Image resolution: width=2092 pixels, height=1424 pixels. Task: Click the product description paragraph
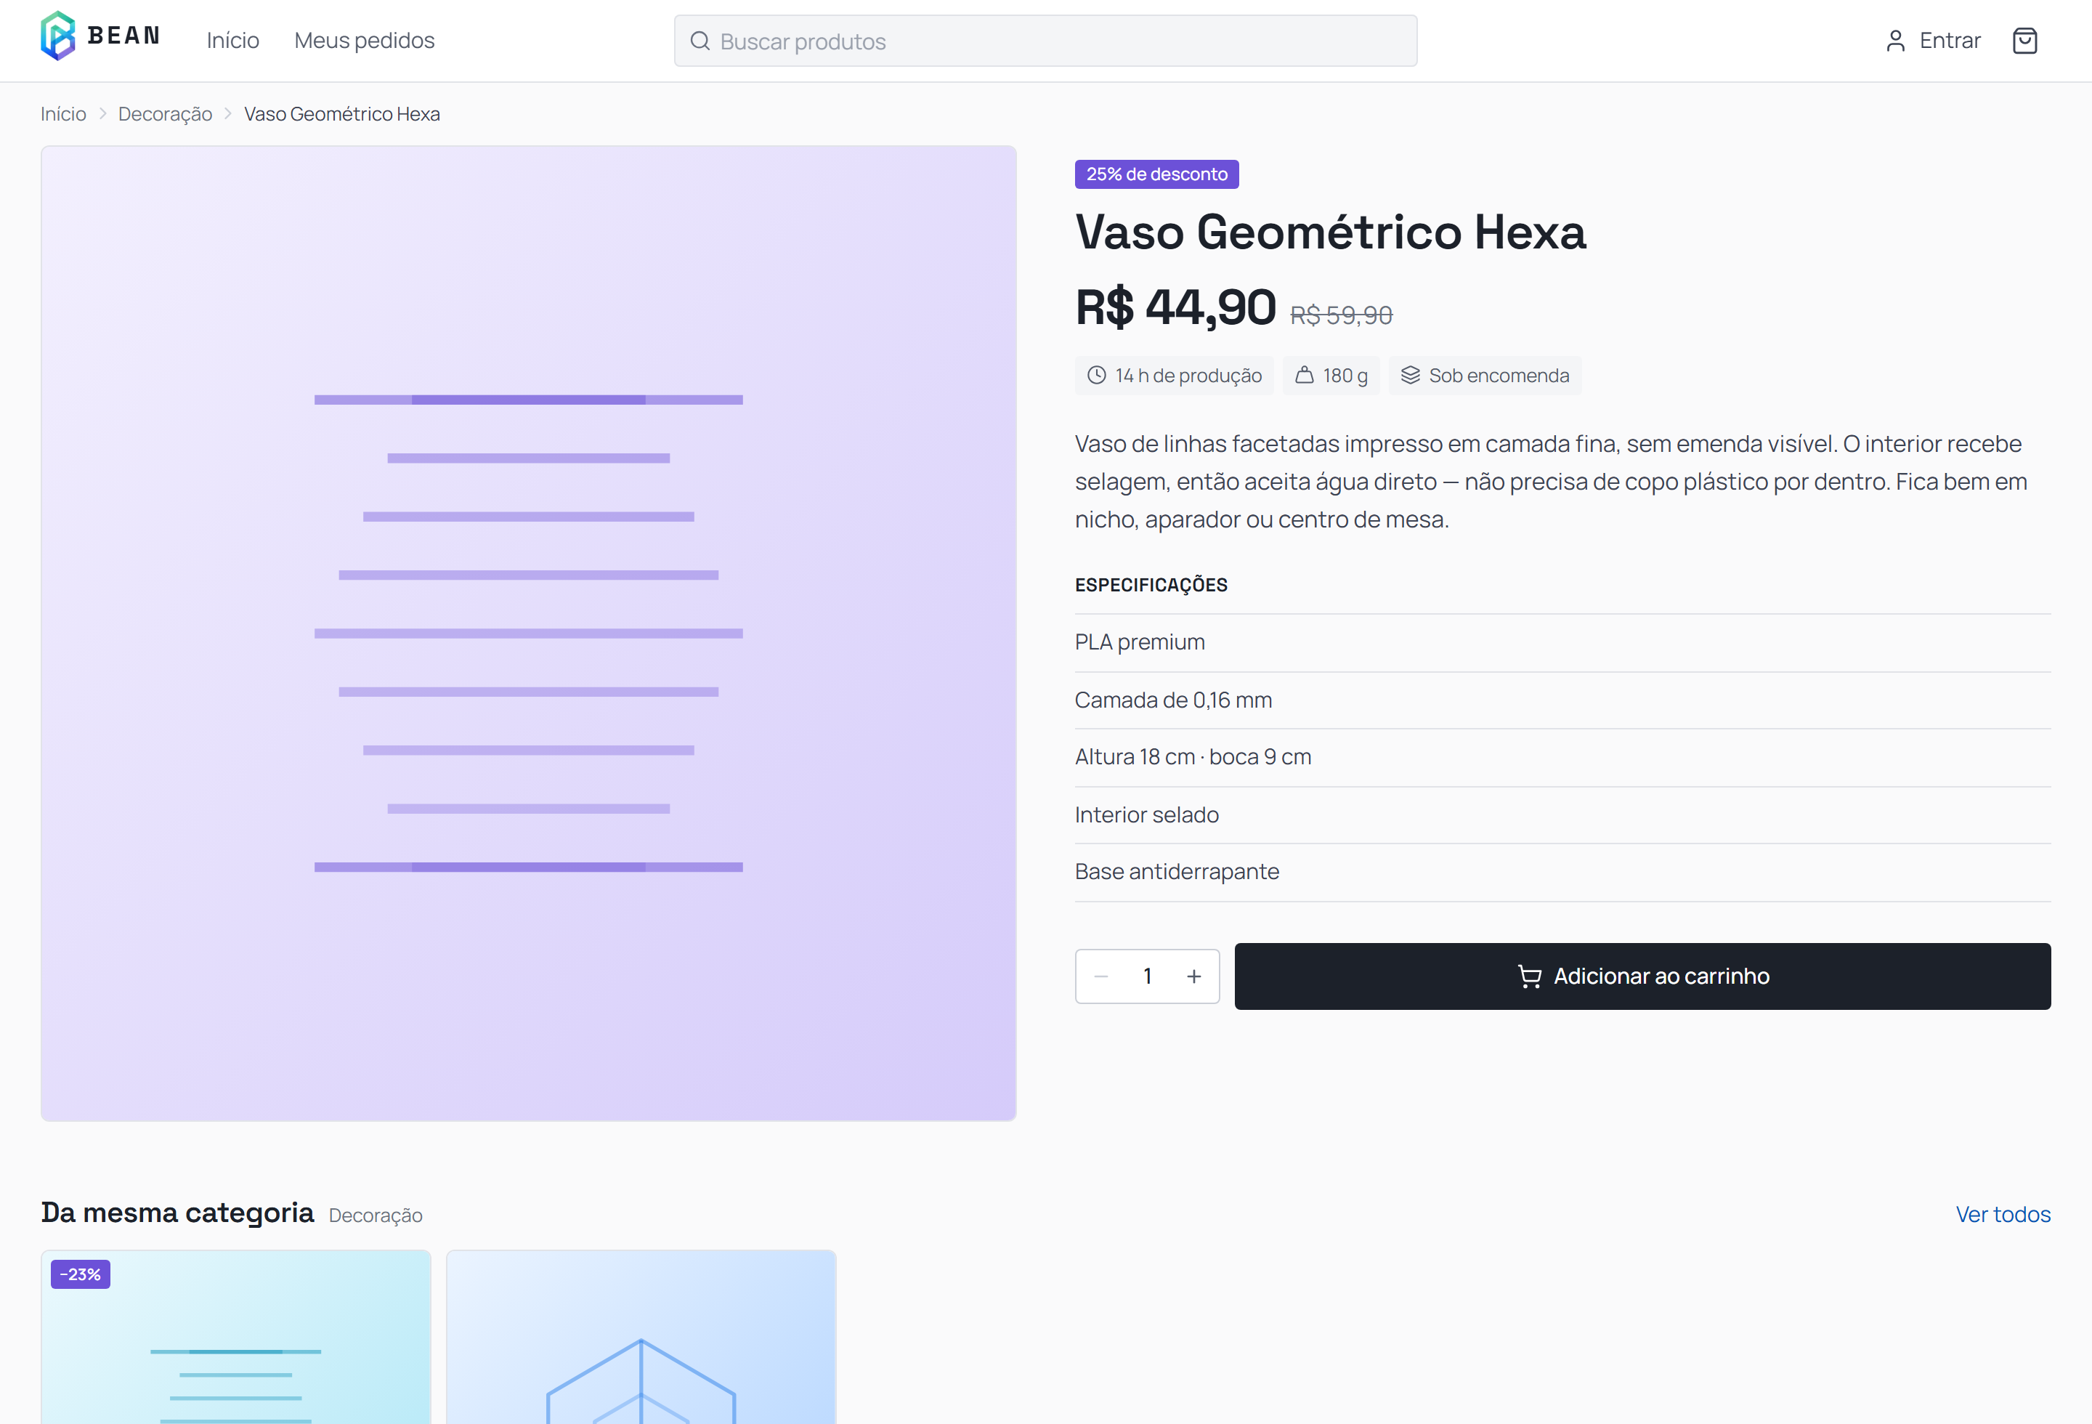pyautogui.click(x=1551, y=482)
